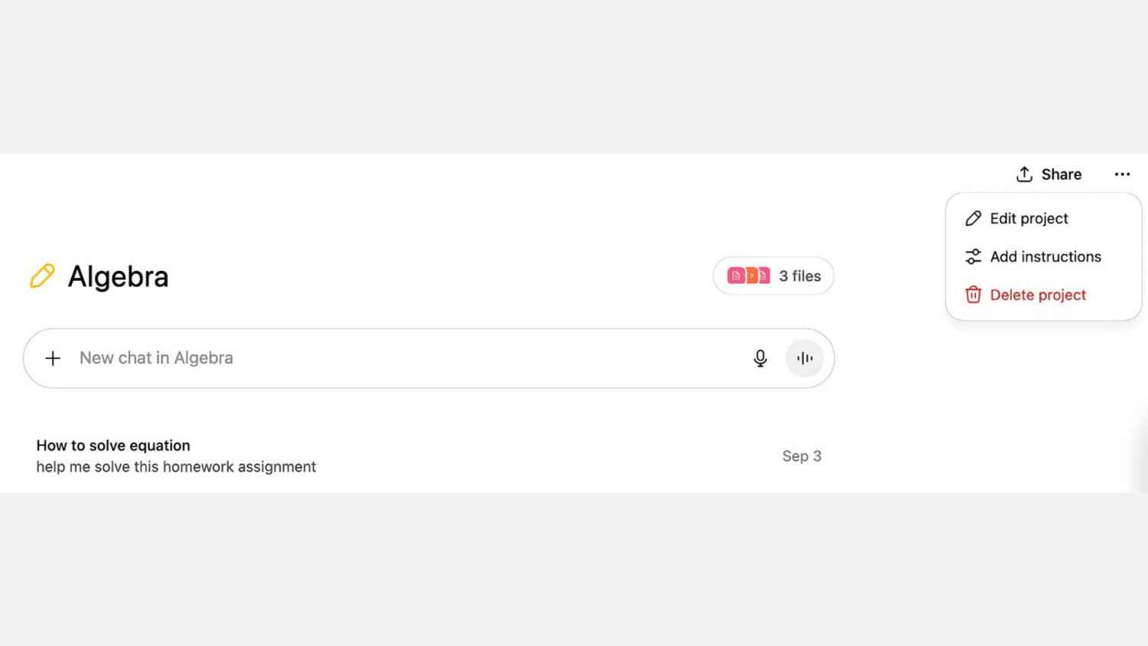Click the chat preview text about homework assignment
The width and height of the screenshot is (1148, 646).
click(x=176, y=466)
